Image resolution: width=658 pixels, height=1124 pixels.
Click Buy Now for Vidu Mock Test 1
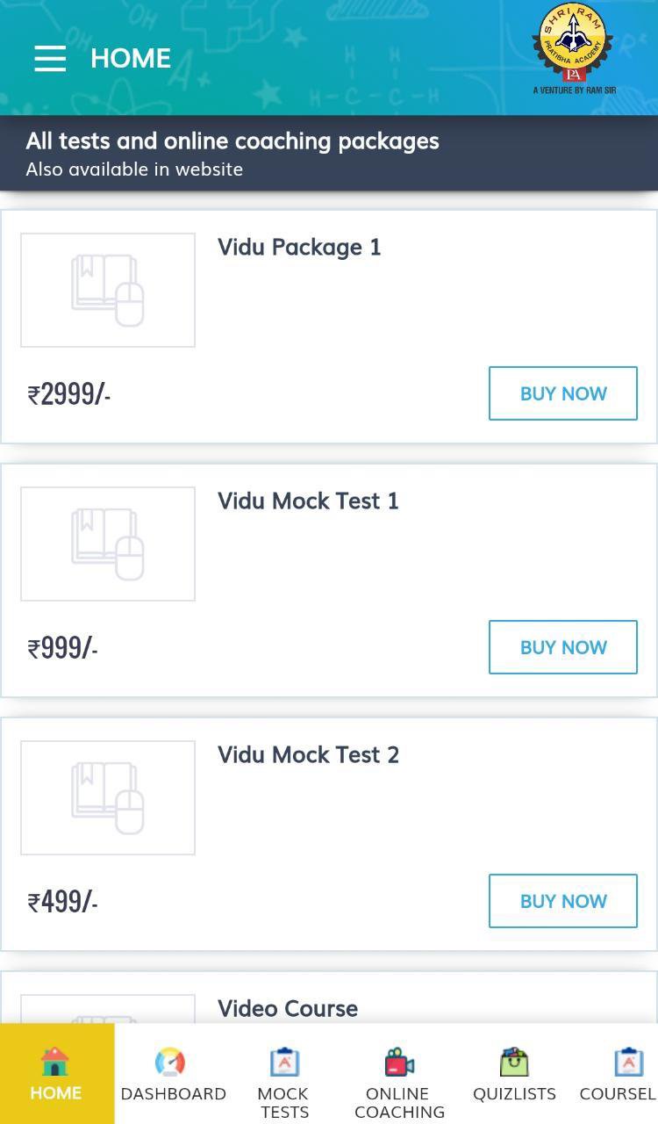point(562,647)
